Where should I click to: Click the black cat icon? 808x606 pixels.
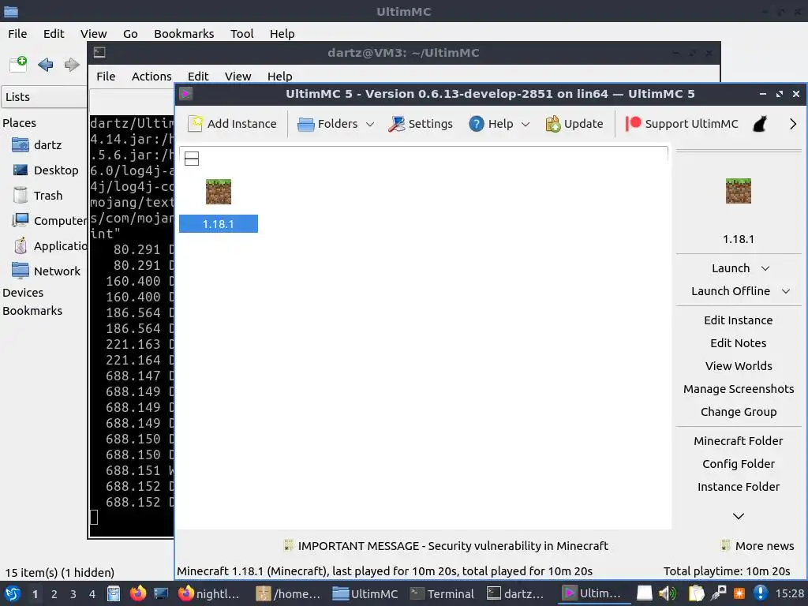(x=760, y=124)
